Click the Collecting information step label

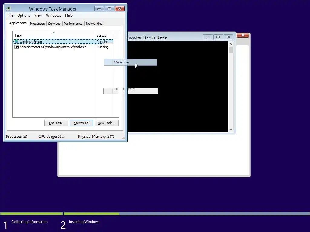[x=29, y=222]
